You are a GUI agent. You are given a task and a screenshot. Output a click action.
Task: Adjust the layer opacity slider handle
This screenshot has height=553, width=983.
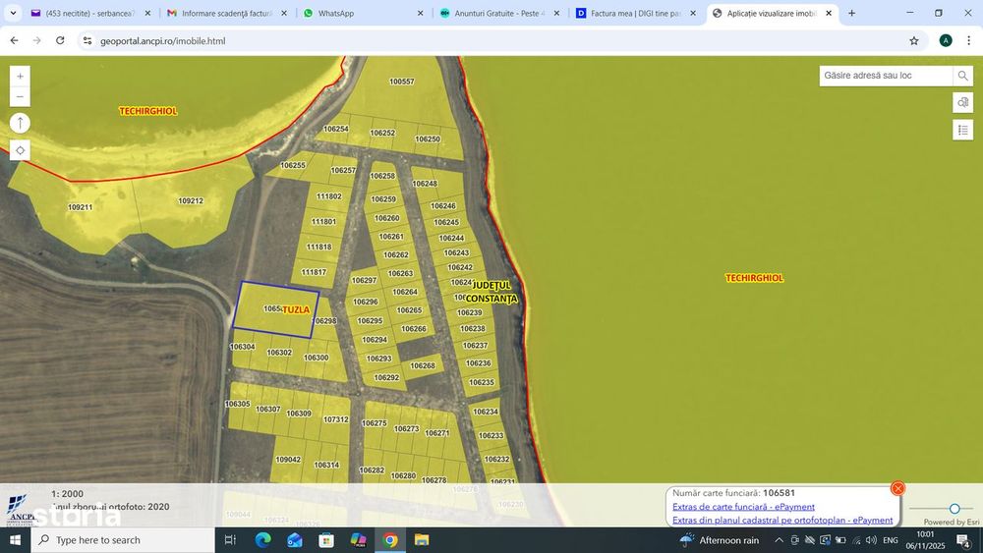tap(954, 509)
